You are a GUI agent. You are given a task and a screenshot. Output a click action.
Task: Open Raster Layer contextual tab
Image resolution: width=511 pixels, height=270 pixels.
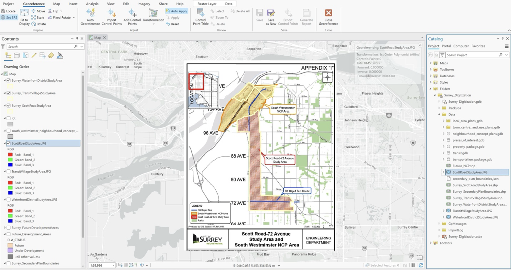coord(207,4)
